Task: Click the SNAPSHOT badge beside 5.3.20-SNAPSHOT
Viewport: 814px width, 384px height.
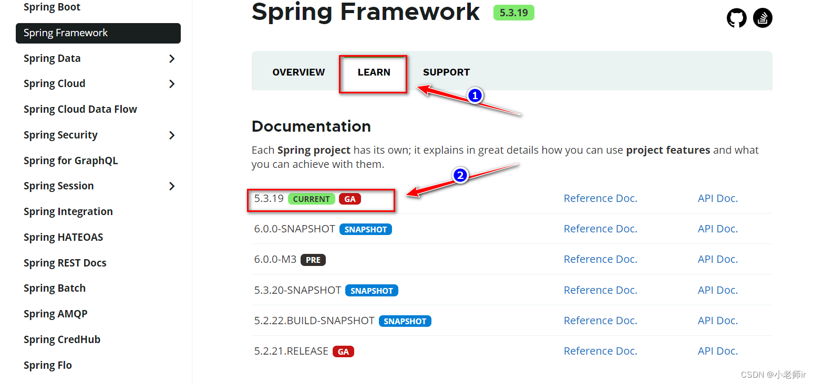Action: tap(372, 291)
